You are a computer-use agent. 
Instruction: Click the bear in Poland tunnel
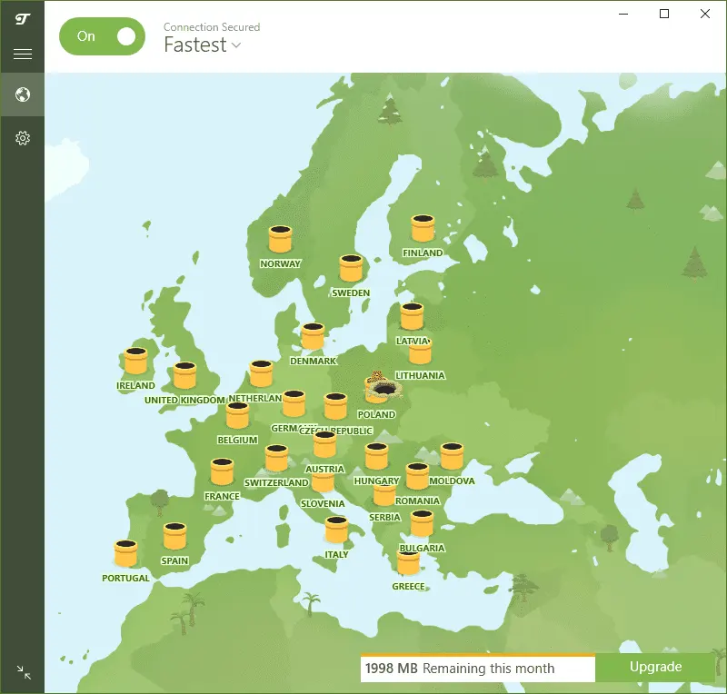coord(380,389)
